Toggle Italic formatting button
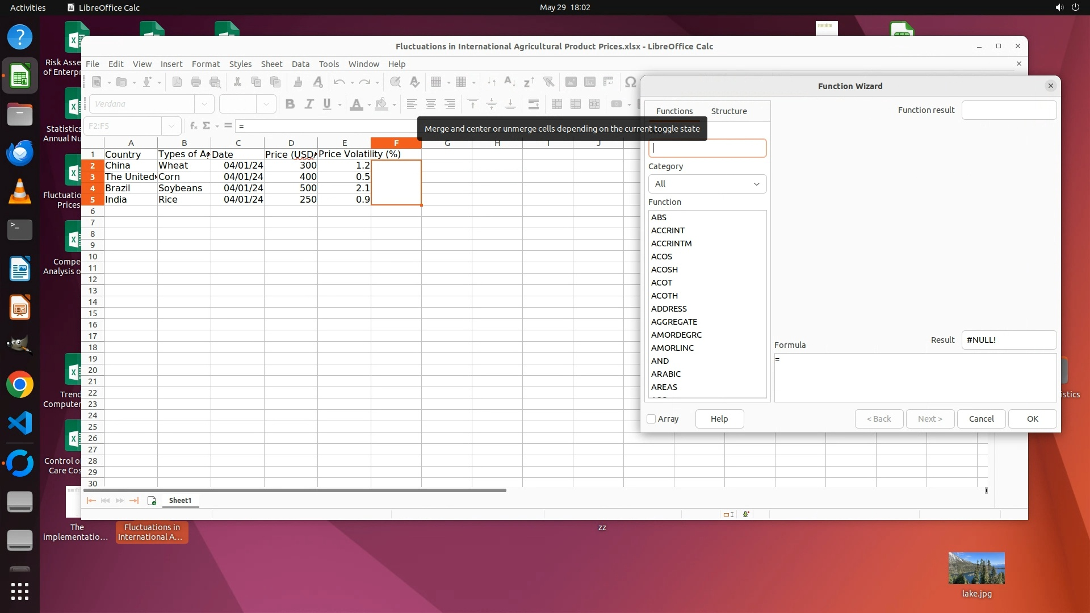 (x=309, y=104)
